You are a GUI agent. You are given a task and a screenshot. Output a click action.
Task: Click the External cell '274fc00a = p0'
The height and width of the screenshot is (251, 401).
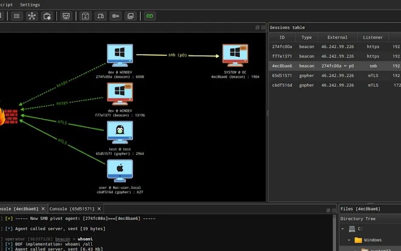(x=338, y=66)
